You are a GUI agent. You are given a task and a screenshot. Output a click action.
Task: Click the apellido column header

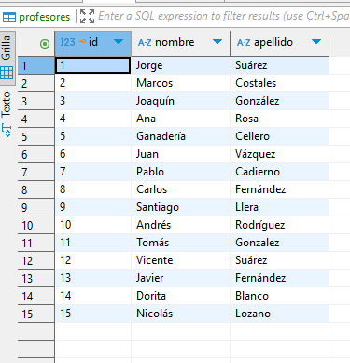tap(279, 44)
